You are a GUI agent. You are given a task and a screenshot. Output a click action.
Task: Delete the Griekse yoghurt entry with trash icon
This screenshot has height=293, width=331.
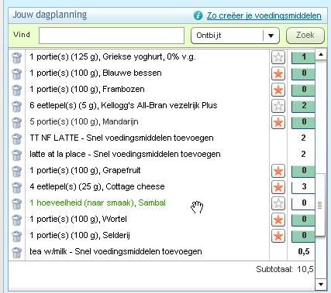coord(17,57)
